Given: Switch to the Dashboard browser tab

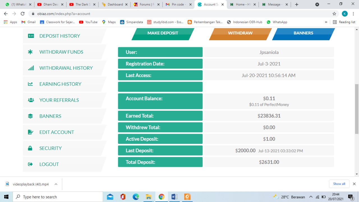Looking at the screenshot, I should (115, 4).
